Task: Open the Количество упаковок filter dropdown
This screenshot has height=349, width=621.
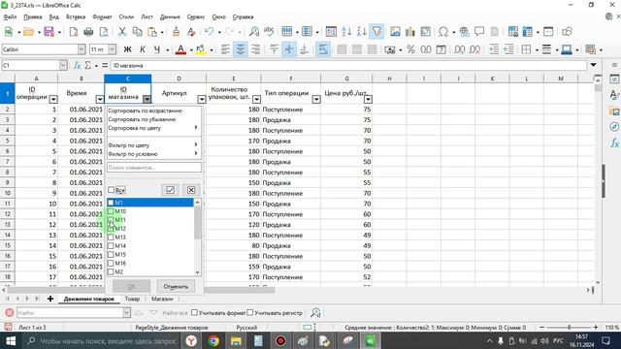Action: pyautogui.click(x=256, y=99)
